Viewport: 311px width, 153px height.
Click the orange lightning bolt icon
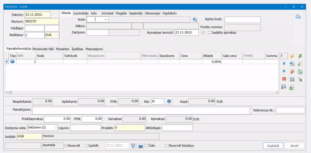[x=292, y=56]
